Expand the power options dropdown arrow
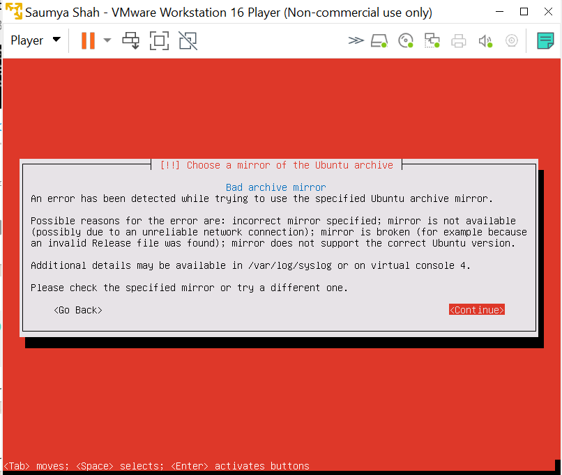The height and width of the screenshot is (475, 562). [107, 40]
